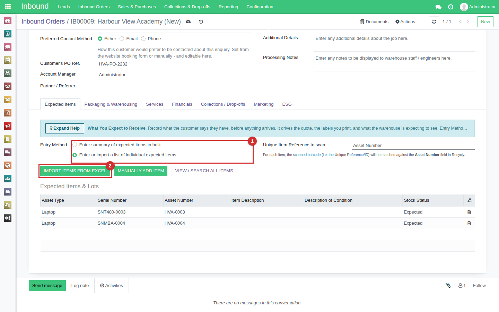
Task: Open conversations chat icon in top bar
Action: [x=438, y=7]
